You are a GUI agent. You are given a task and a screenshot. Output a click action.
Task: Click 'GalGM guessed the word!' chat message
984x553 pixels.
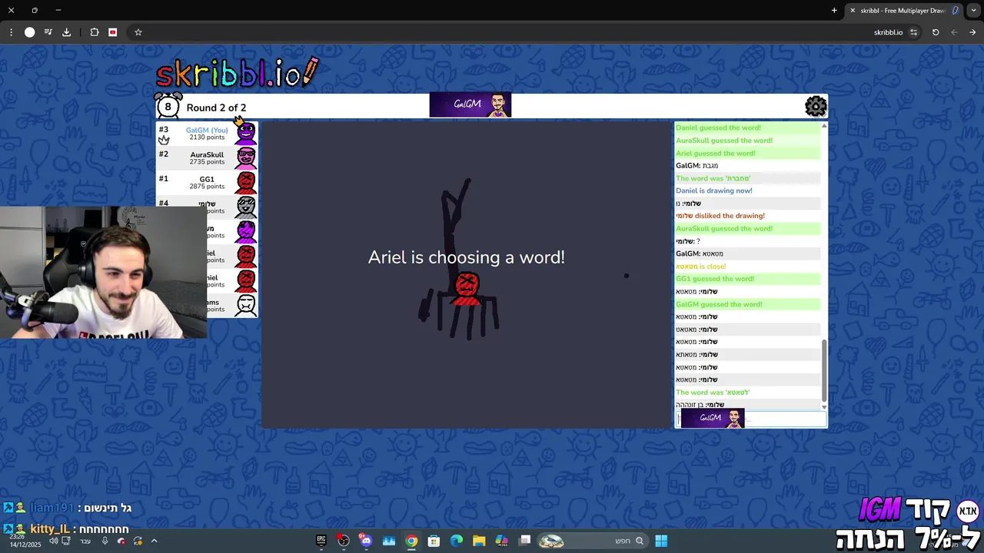tap(719, 304)
